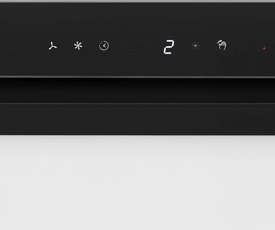Image resolution: width=275 pixels, height=230 pixels.
Task: Toggle the hood lighting symbol
Action: point(195,46)
